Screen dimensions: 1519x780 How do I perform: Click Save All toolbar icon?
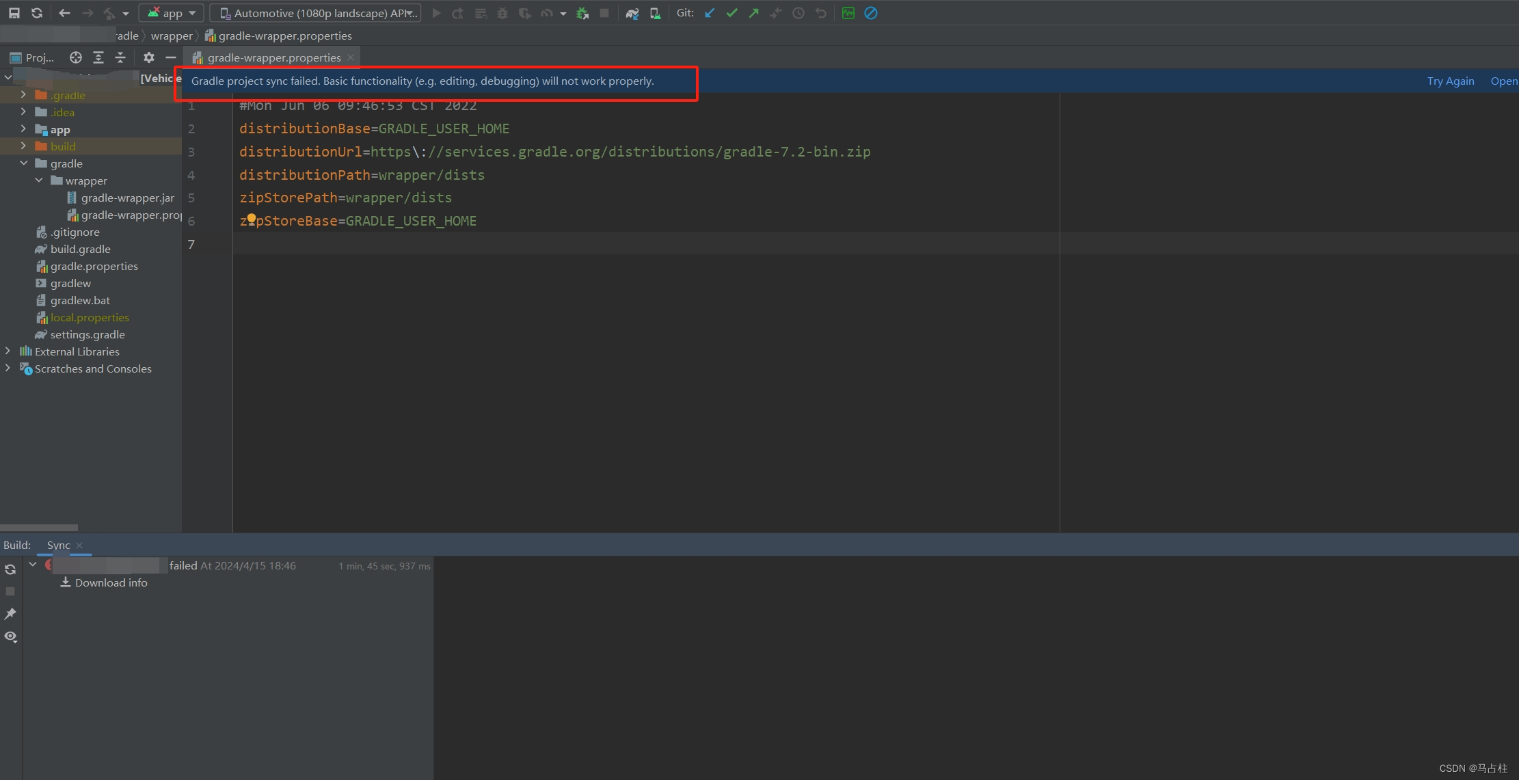click(14, 13)
